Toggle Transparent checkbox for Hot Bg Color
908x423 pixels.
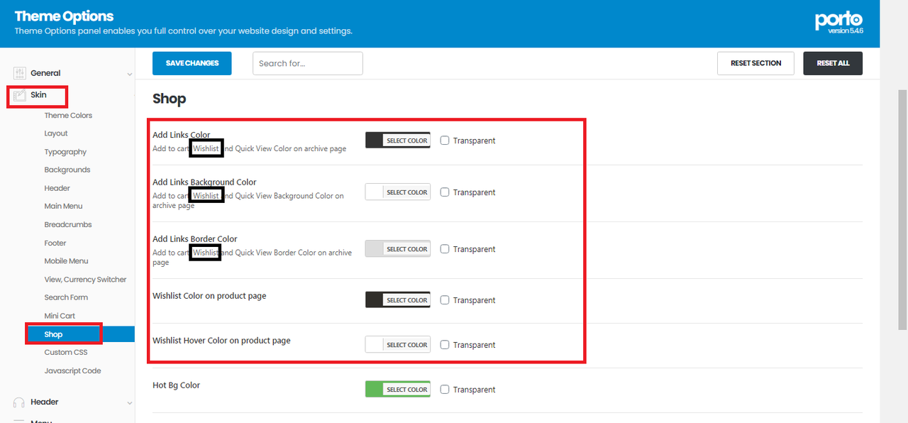pyautogui.click(x=445, y=390)
